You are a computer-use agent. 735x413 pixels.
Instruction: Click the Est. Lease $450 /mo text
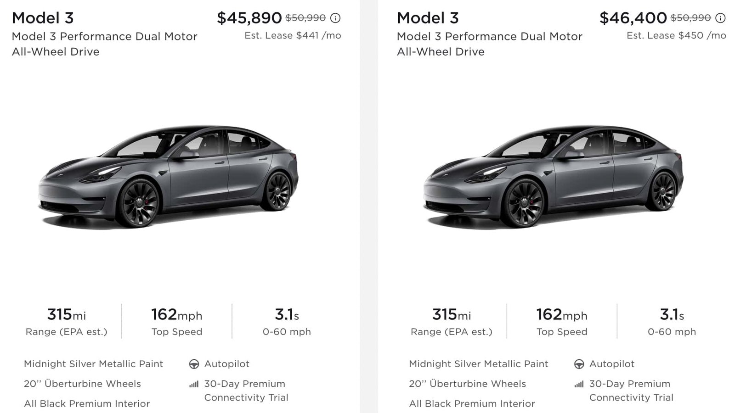pos(676,36)
